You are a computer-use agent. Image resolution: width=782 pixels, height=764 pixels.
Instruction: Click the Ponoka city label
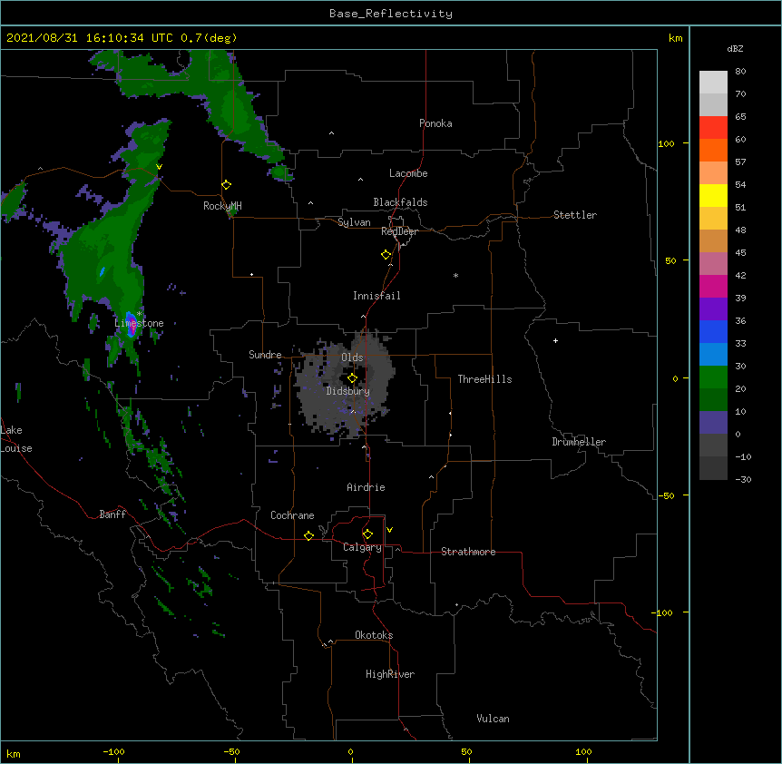435,123
